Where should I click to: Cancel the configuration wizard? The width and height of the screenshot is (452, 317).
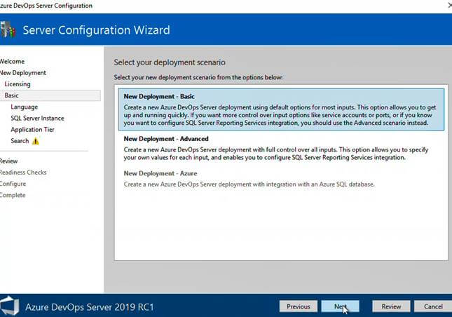[433, 306]
